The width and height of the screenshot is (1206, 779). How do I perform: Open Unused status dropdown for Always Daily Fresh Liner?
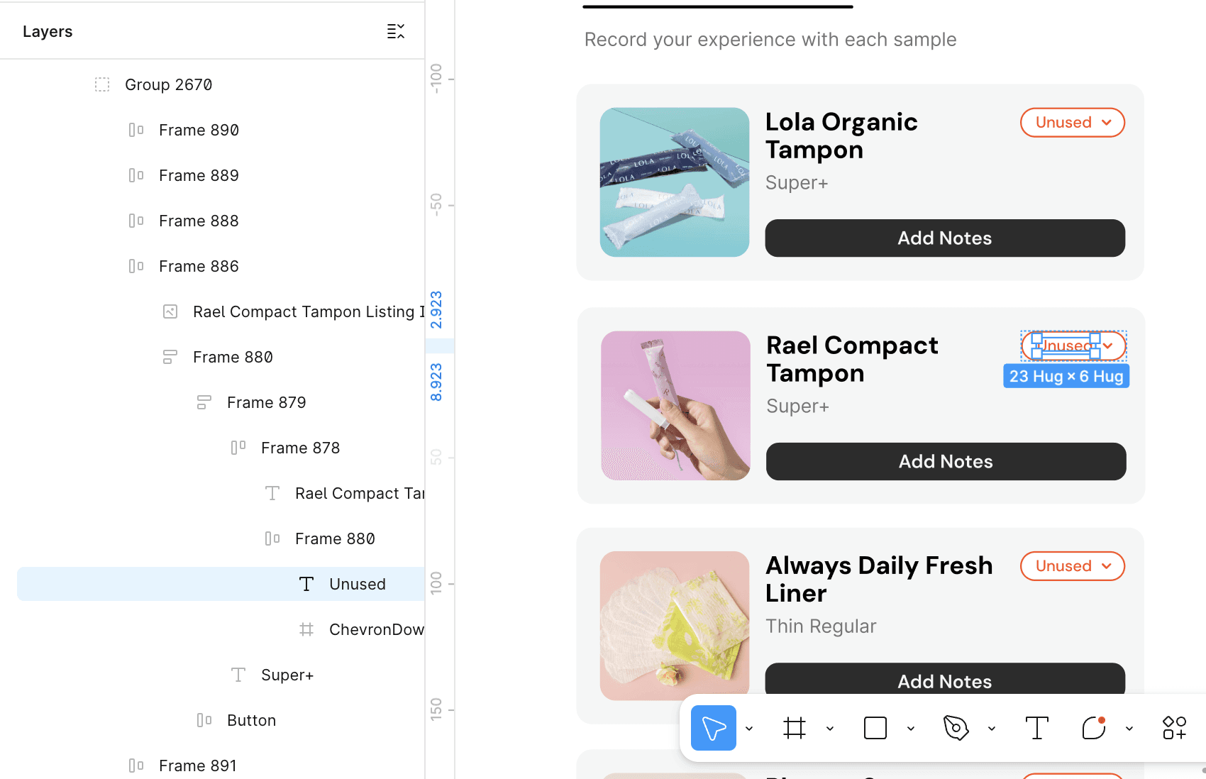[x=1073, y=566]
